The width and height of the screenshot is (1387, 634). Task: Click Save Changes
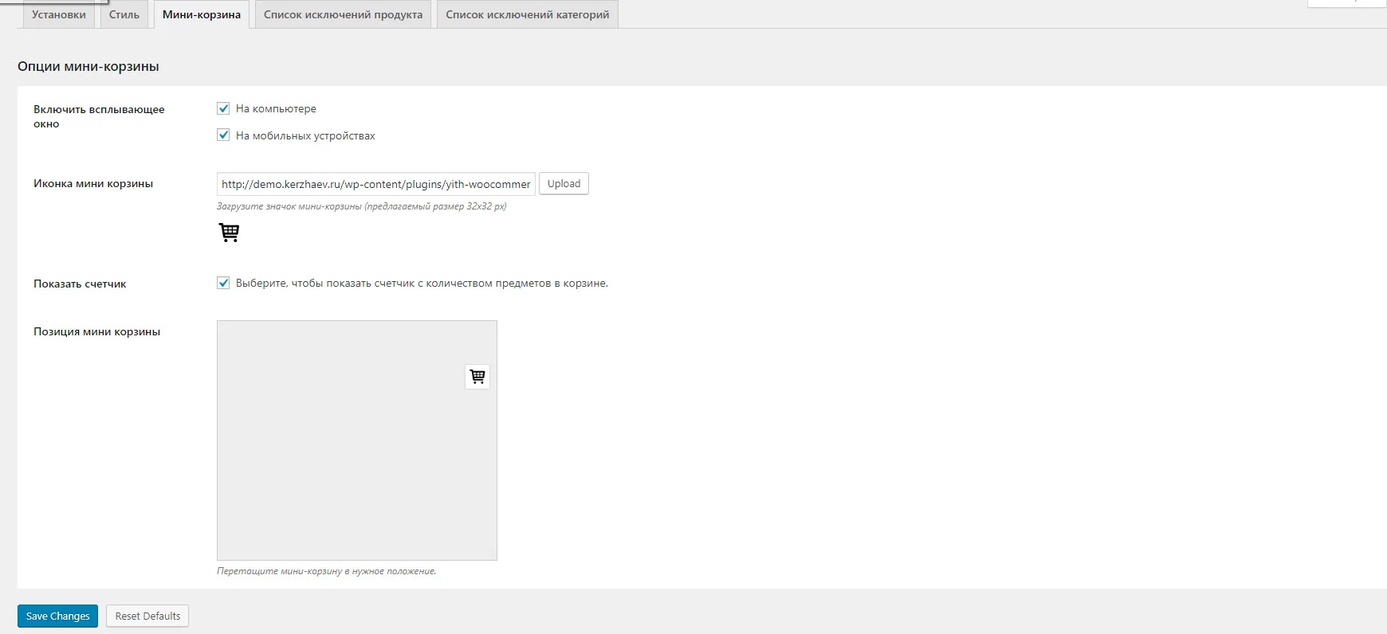click(x=58, y=616)
